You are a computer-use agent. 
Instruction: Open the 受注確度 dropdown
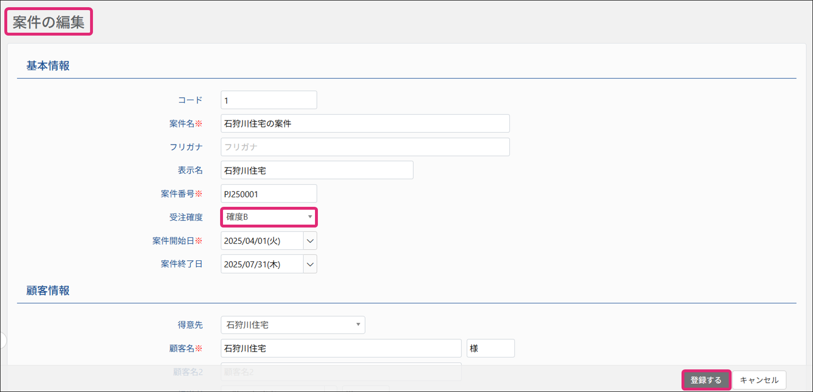pyautogui.click(x=269, y=217)
